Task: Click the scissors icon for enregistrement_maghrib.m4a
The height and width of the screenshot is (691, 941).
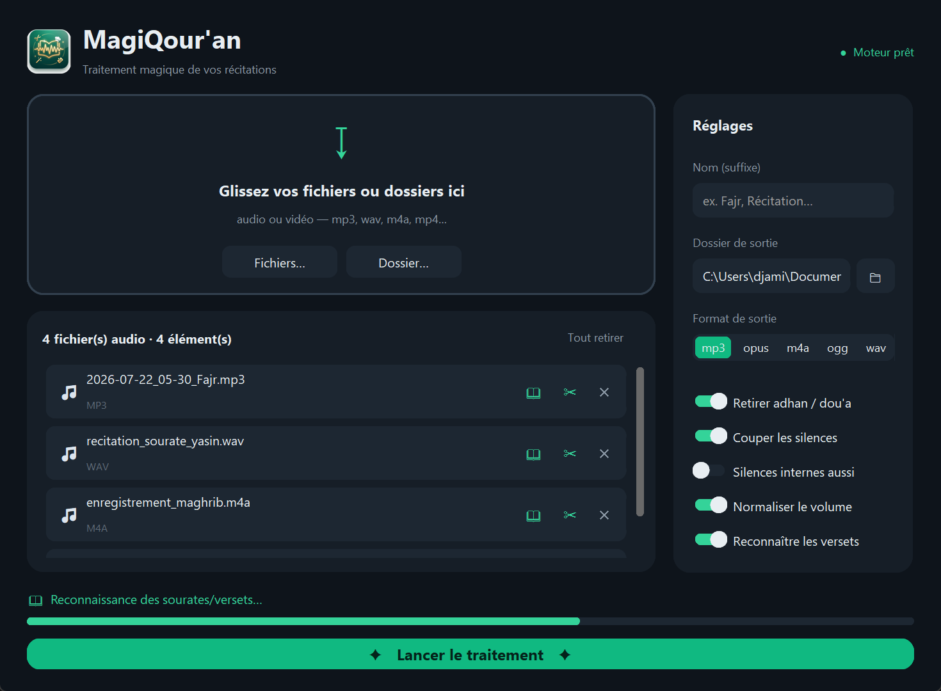Action: click(570, 515)
